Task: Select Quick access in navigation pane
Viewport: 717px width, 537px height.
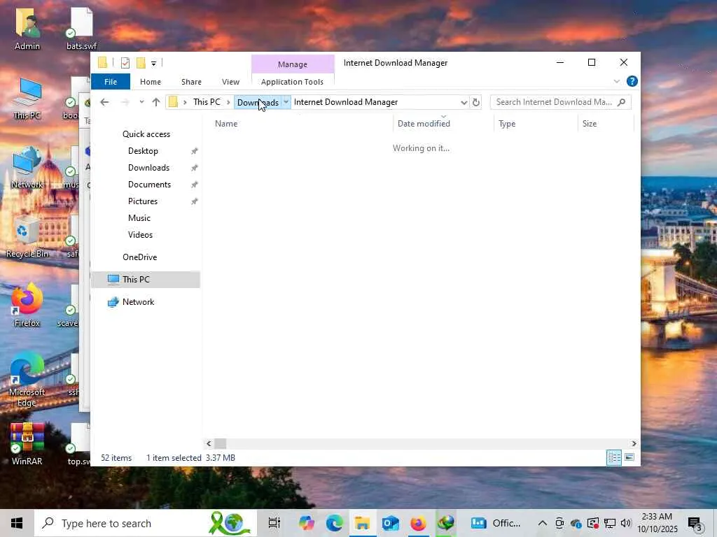Action: (x=146, y=134)
